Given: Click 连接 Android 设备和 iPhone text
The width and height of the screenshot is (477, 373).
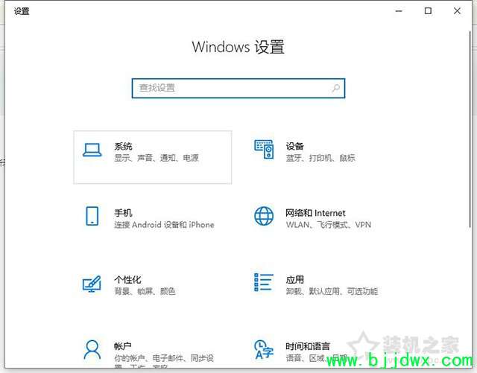Looking at the screenshot, I should [164, 225].
